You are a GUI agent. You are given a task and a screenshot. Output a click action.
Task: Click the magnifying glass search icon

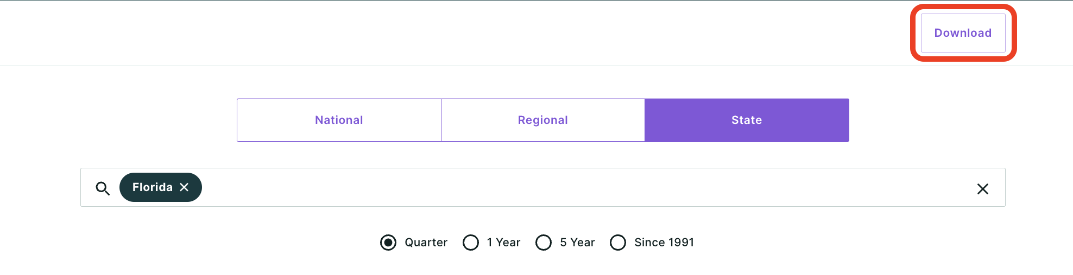(103, 188)
